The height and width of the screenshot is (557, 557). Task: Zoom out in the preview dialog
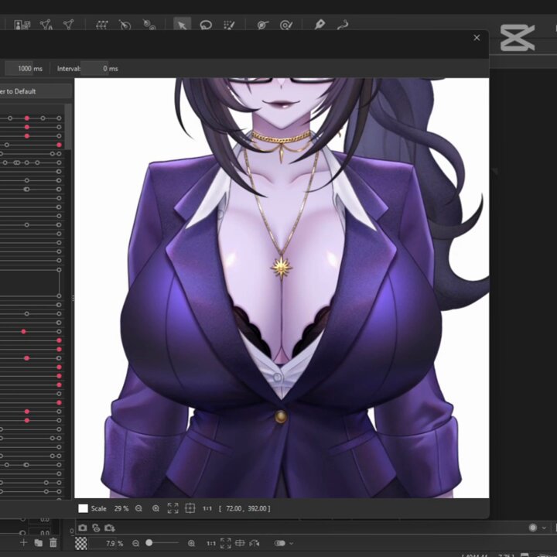coord(138,508)
